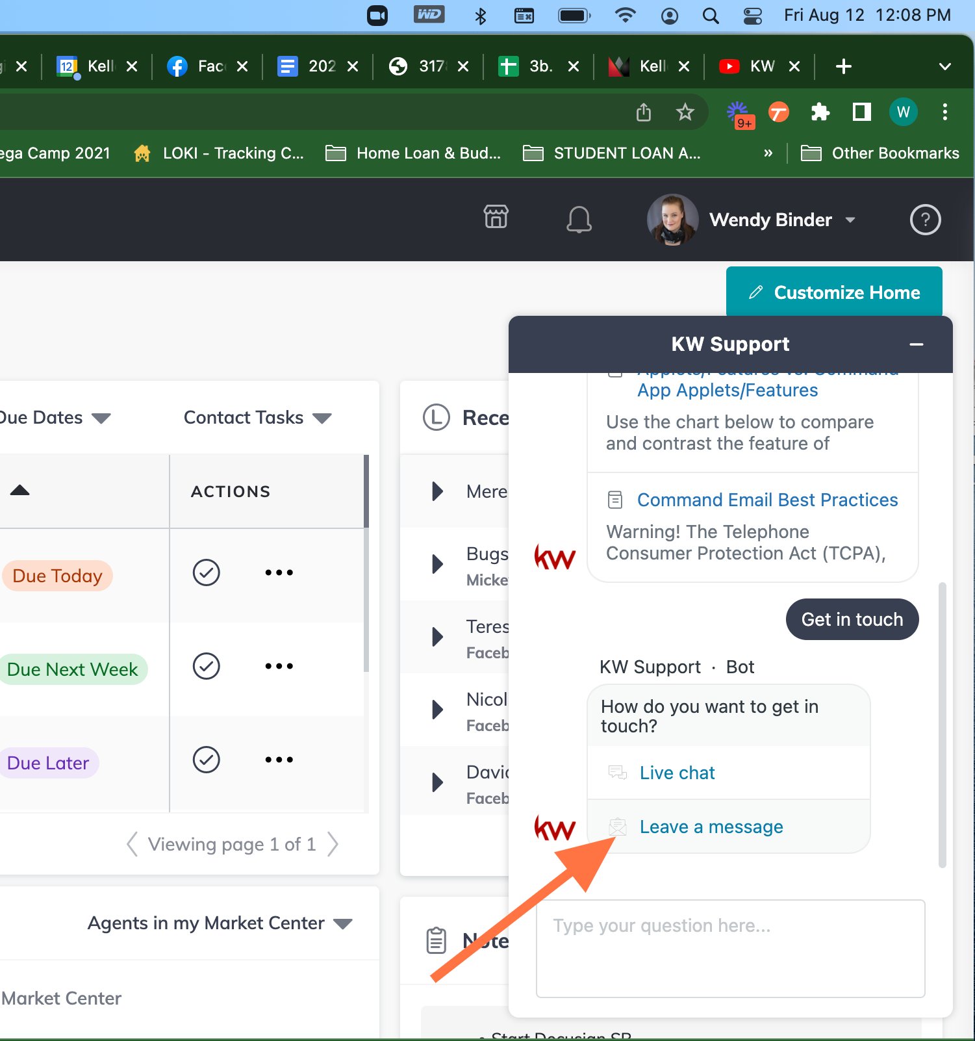Open the Due Dates dropdown
Screen dimensions: 975x1041
tap(55, 418)
